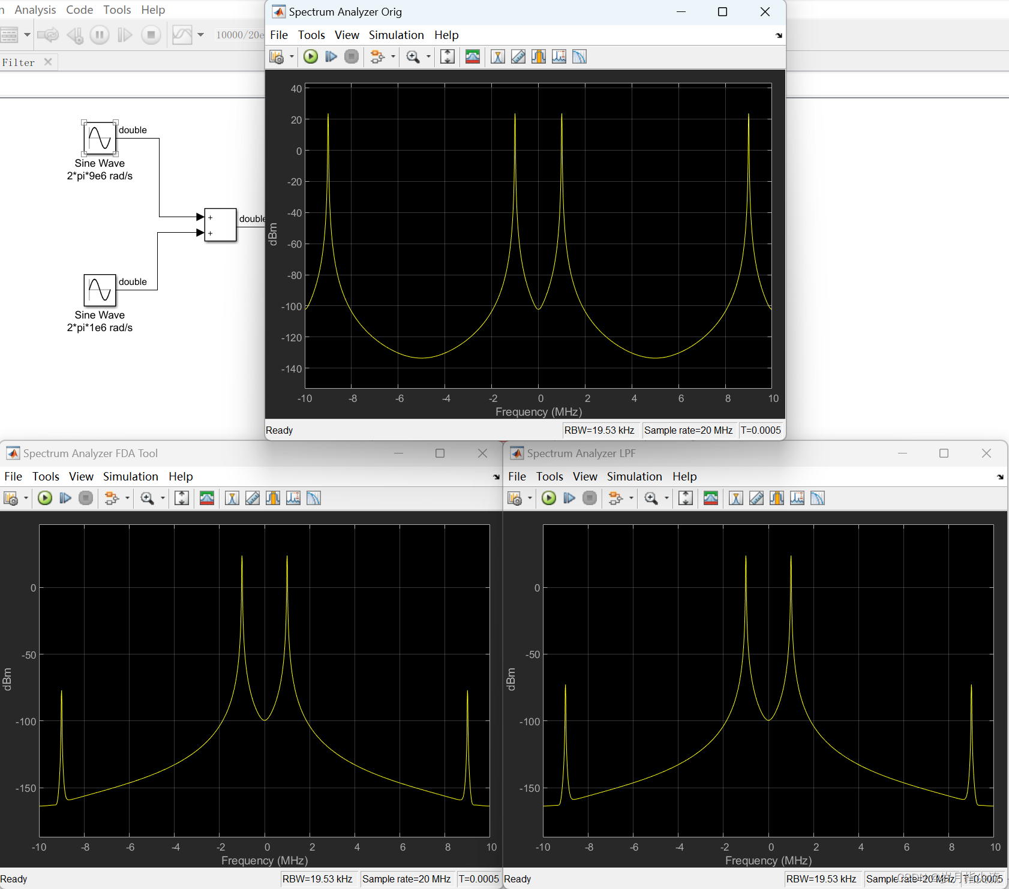Select the 2*pi*1e6 rad/s Sine Wave block
This screenshot has height=889, width=1009.
click(100, 290)
